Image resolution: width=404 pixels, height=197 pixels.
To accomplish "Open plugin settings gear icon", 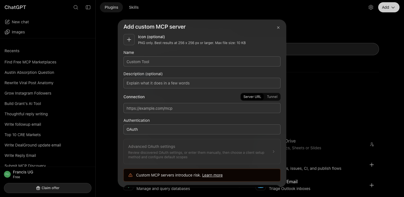I will point(371,7).
